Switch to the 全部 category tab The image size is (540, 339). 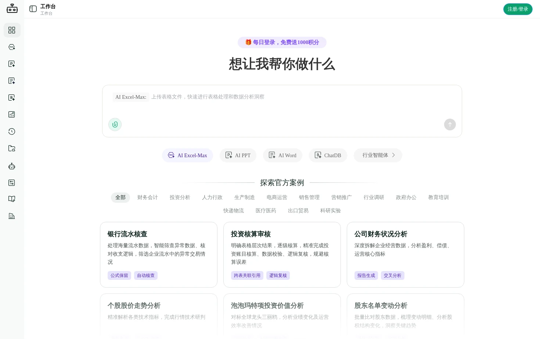120,198
